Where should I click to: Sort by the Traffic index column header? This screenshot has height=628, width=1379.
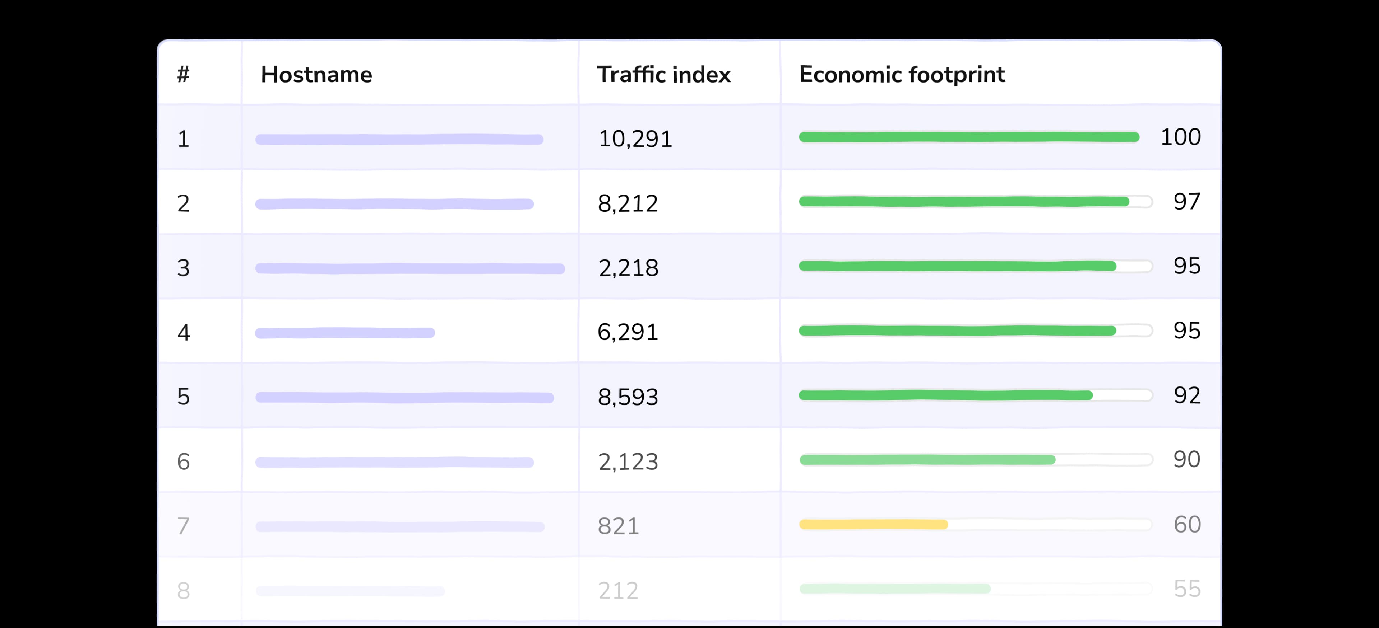[x=663, y=74]
